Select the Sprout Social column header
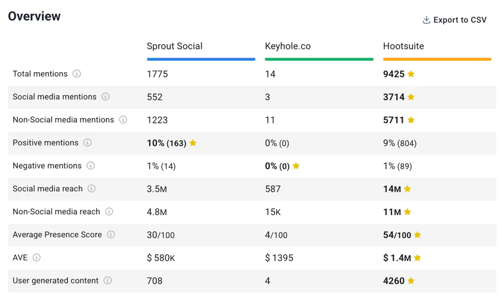503x298 pixels. 174,46
